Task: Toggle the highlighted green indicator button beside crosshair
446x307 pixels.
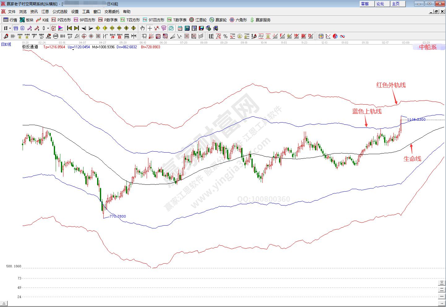Action: tap(171, 28)
